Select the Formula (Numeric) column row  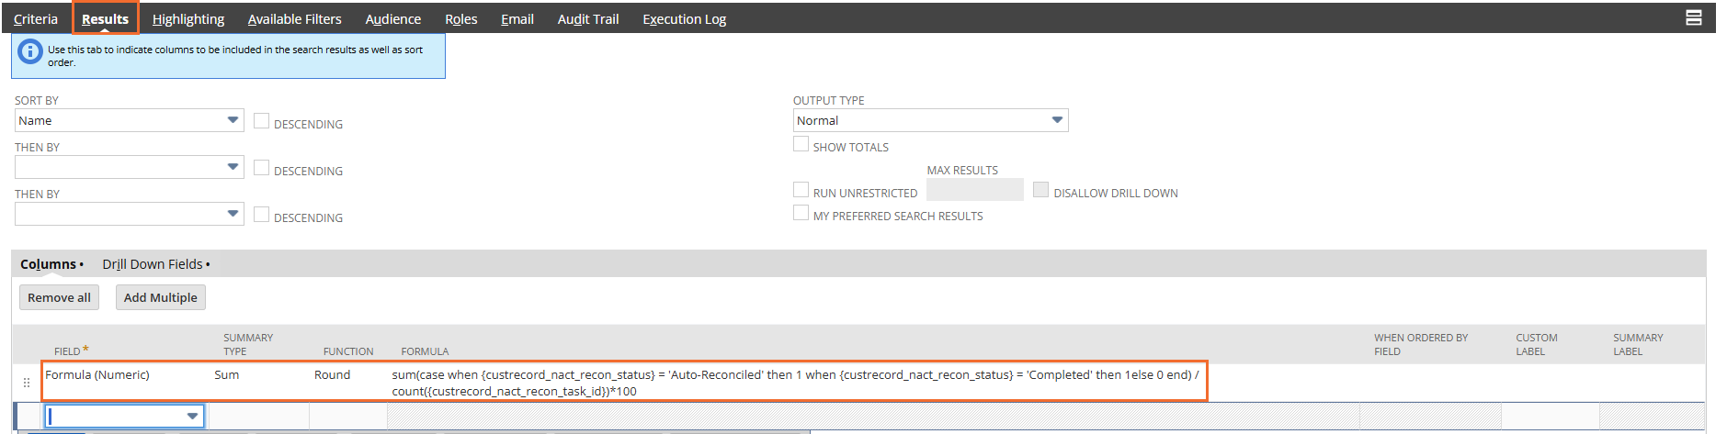[x=625, y=382]
